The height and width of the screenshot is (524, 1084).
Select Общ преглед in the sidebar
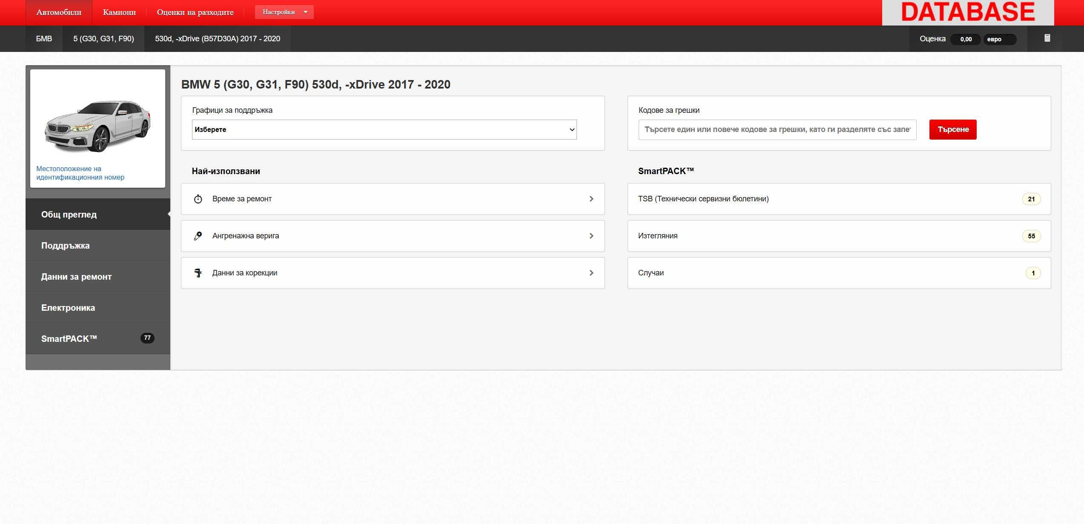click(x=98, y=214)
